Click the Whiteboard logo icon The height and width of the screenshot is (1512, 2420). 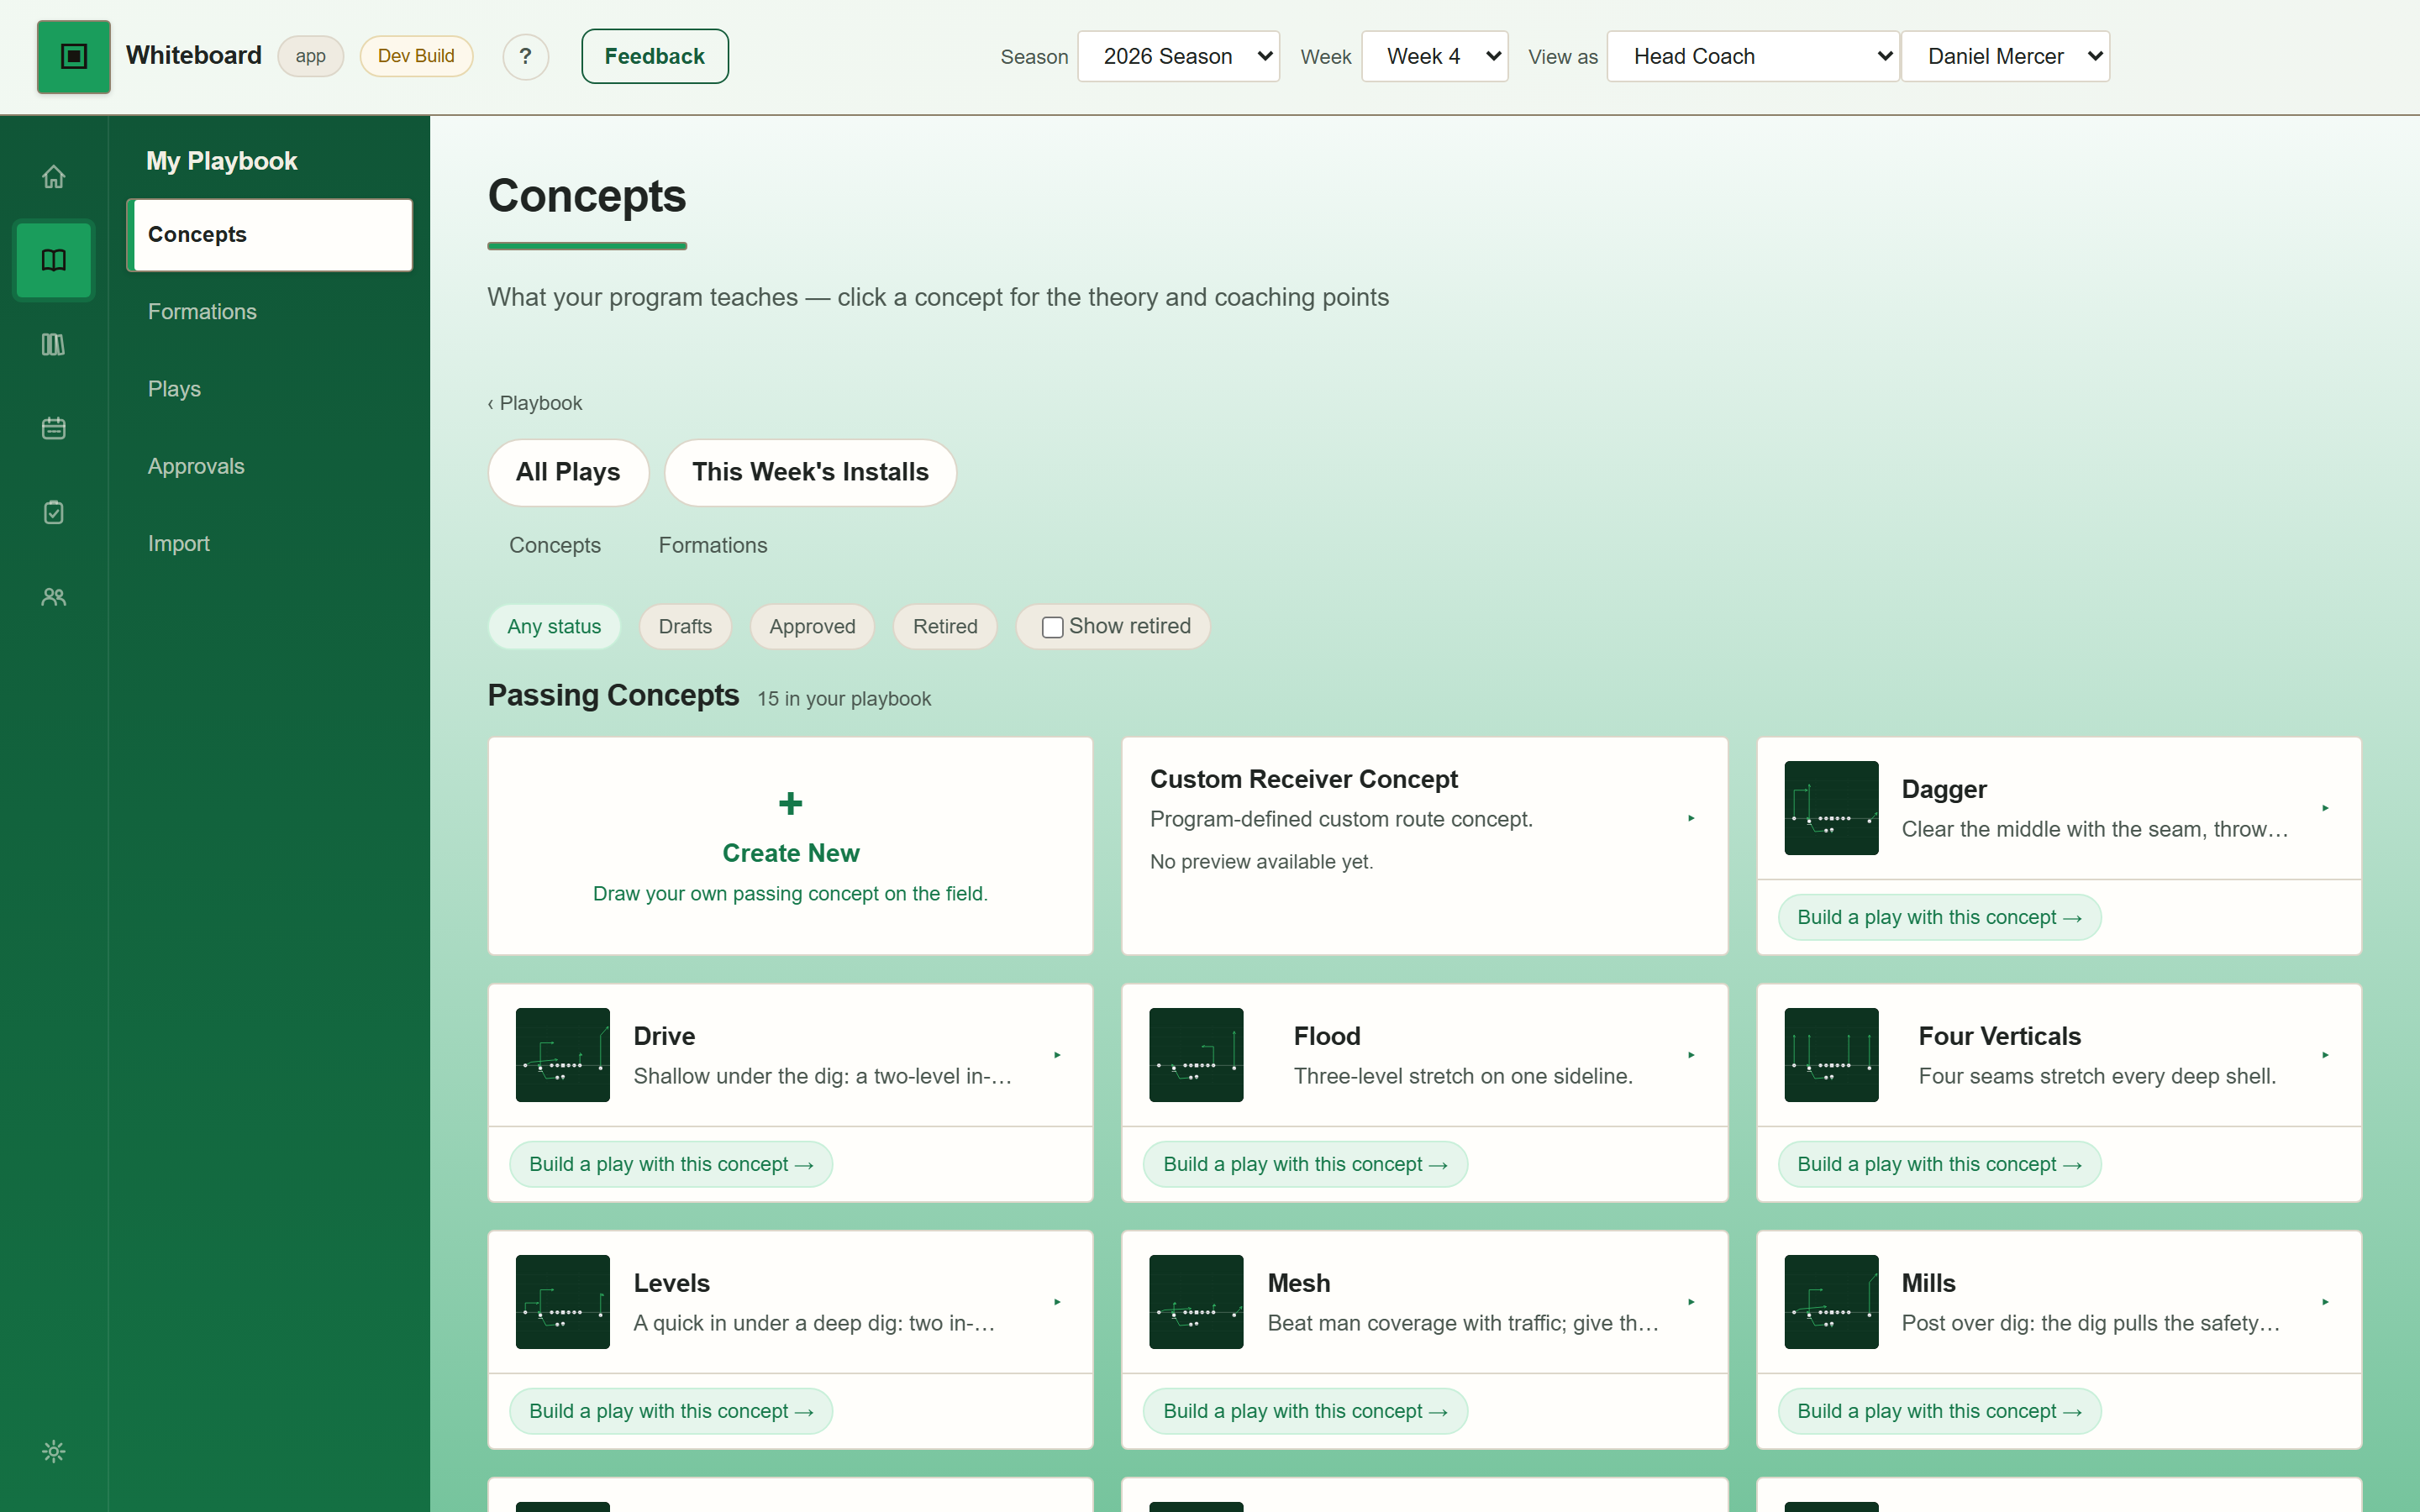tap(73, 56)
